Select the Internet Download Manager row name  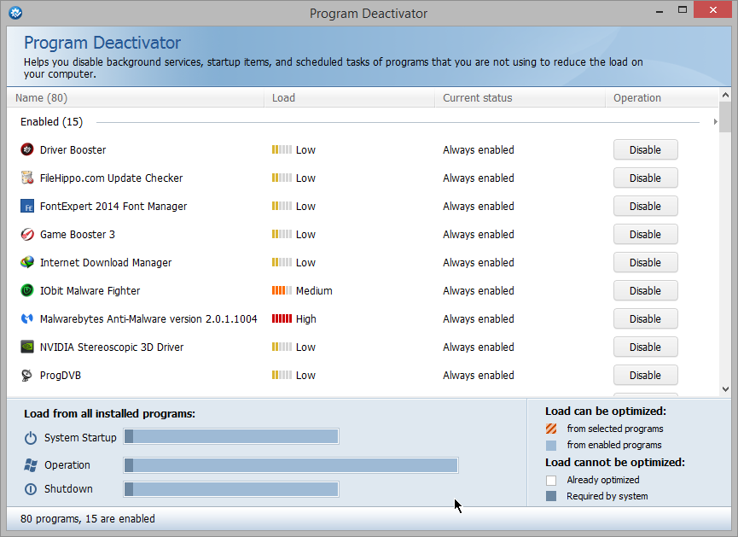pos(106,262)
